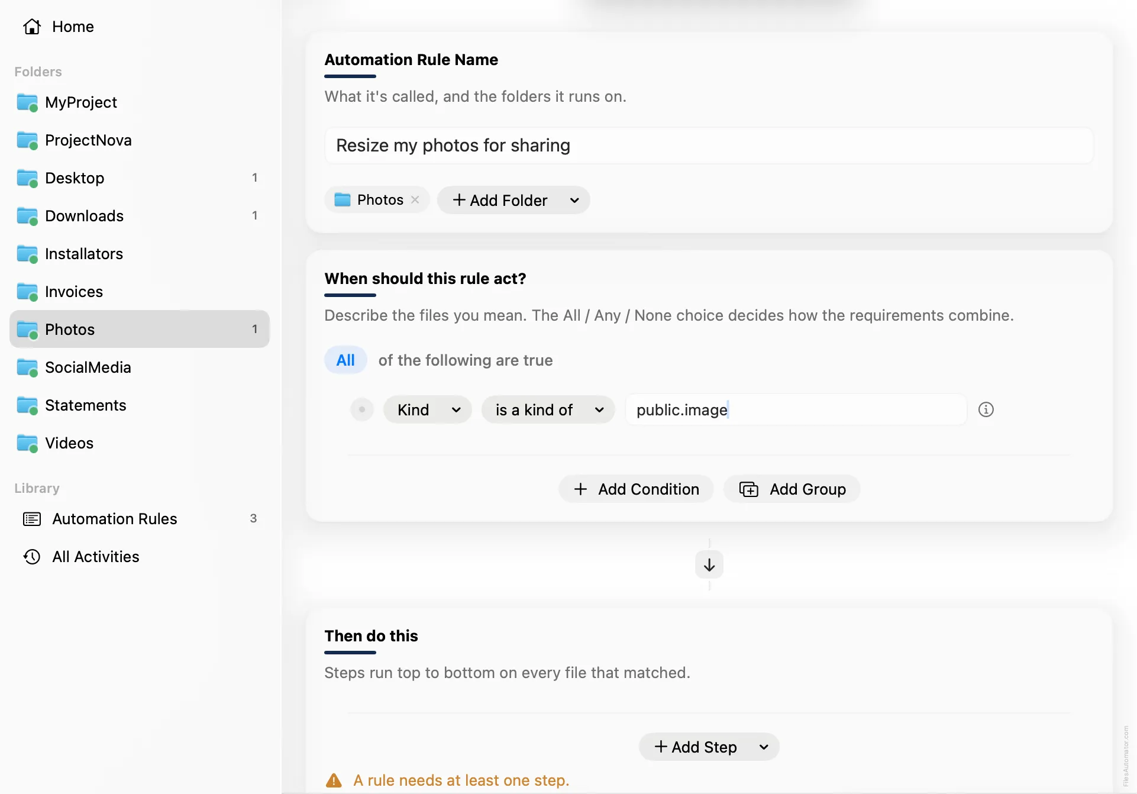Open the Kind attribute dropdown

tap(427, 409)
